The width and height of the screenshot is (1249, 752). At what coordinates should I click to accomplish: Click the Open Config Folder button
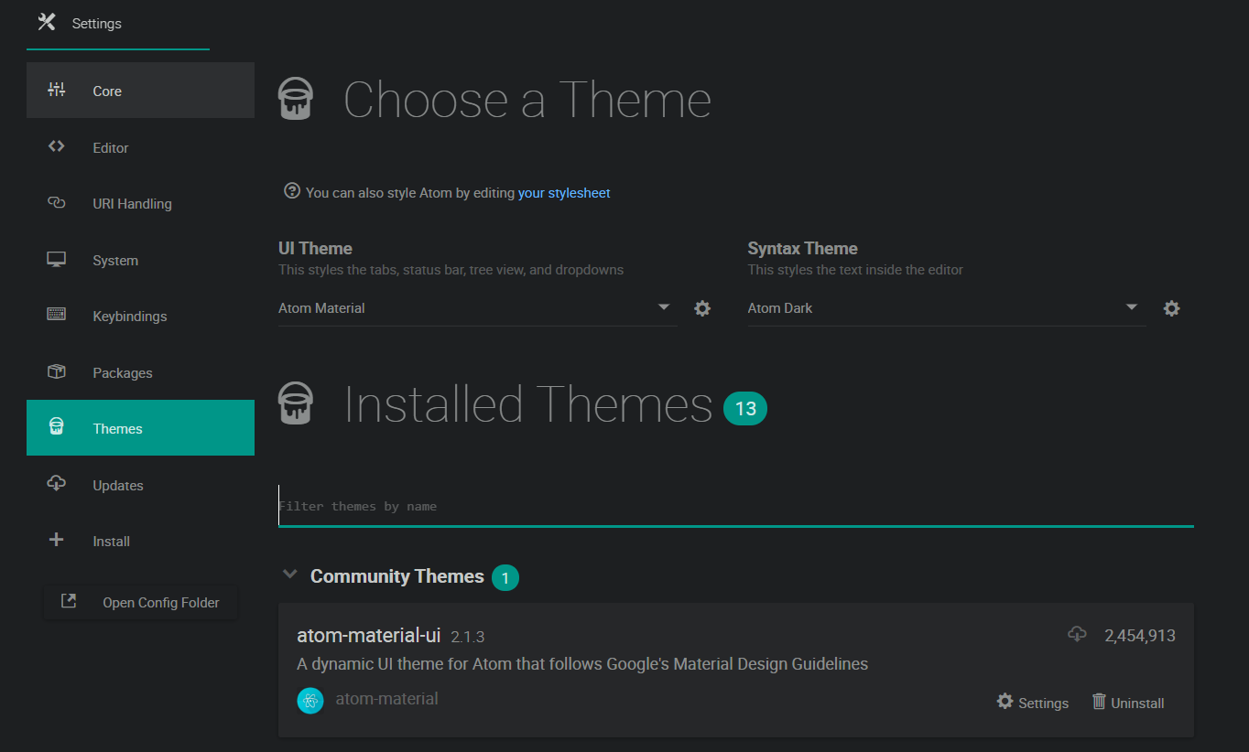coord(140,602)
